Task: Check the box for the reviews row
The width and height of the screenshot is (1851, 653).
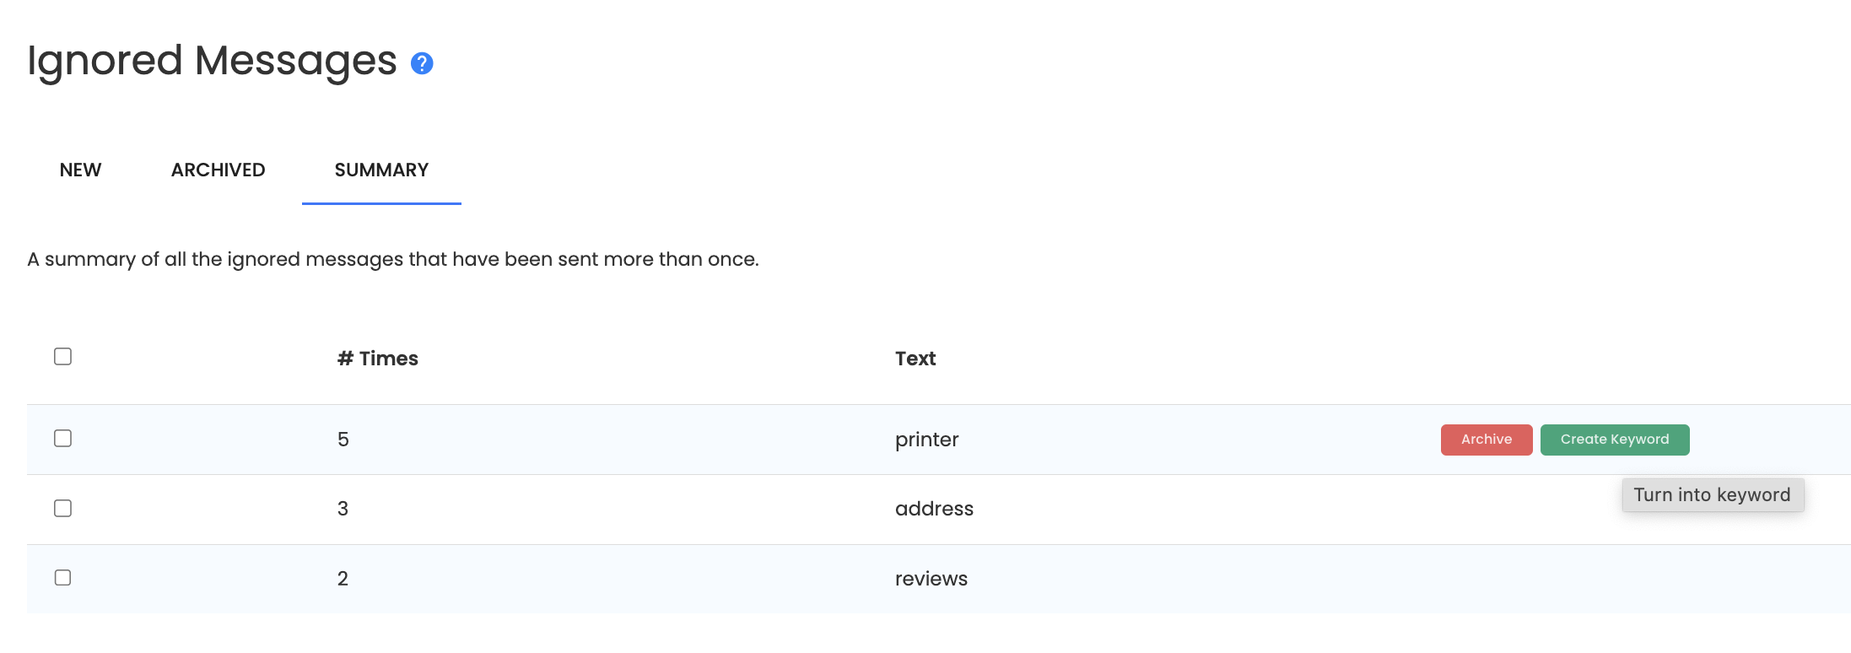Action: click(x=62, y=578)
